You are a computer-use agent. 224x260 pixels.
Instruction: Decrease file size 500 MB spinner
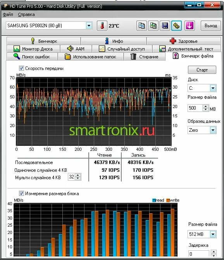click(x=205, y=110)
